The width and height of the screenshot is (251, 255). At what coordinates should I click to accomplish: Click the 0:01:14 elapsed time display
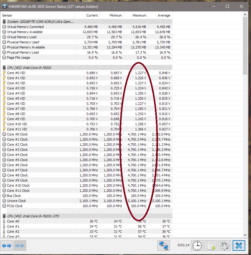184,245
